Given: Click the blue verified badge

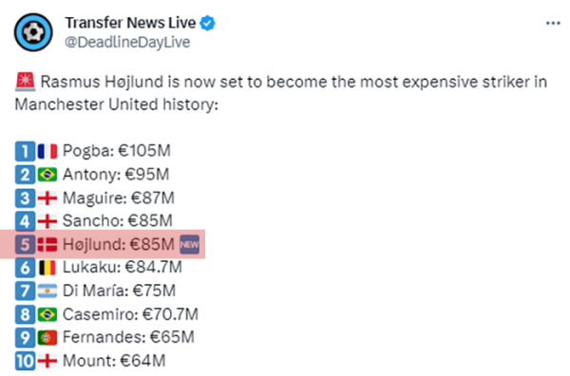Looking at the screenshot, I should [x=207, y=23].
